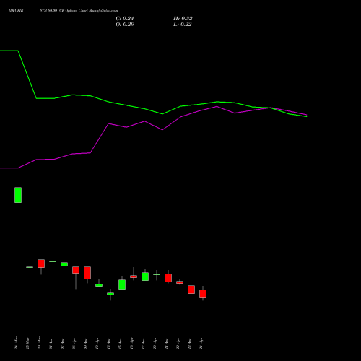
Task: Select the red candle for 23 Apr
Action: [191, 290]
